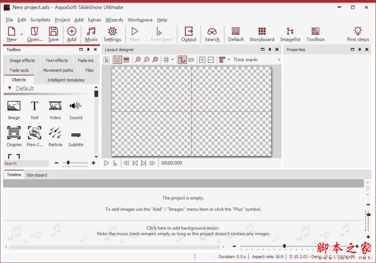
Task: Switch to the Storyboard layout in toolbar
Action: [262, 34]
